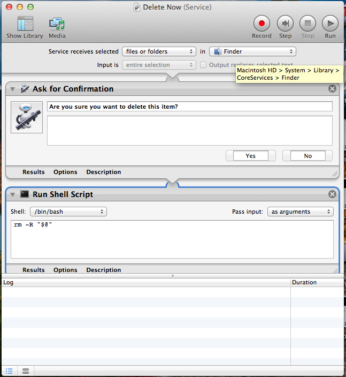The height and width of the screenshot is (377, 346).
Task: Open the 'files or folders' dropdown
Action: pyautogui.click(x=159, y=51)
